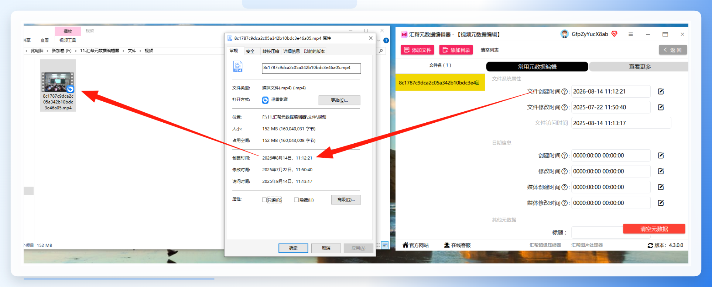Click the 高级(D)... button

(346, 200)
